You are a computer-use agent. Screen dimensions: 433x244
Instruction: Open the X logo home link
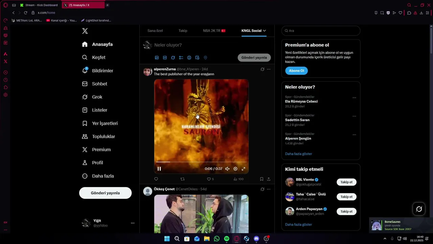(85, 31)
